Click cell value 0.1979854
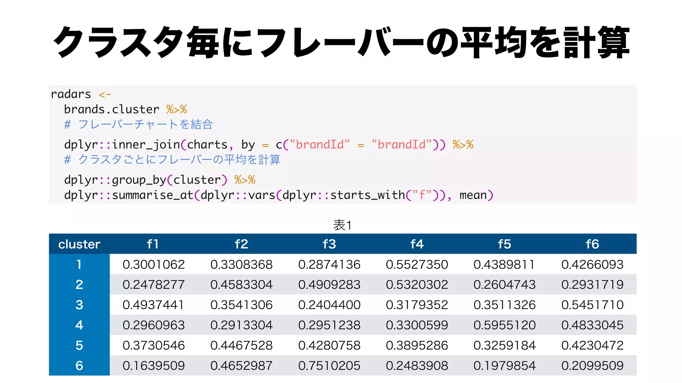Screen dimensions: 682x383 pyautogui.click(x=505, y=366)
